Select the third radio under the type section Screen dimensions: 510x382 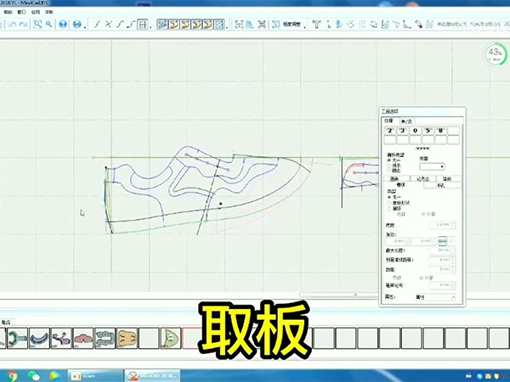[x=389, y=209]
